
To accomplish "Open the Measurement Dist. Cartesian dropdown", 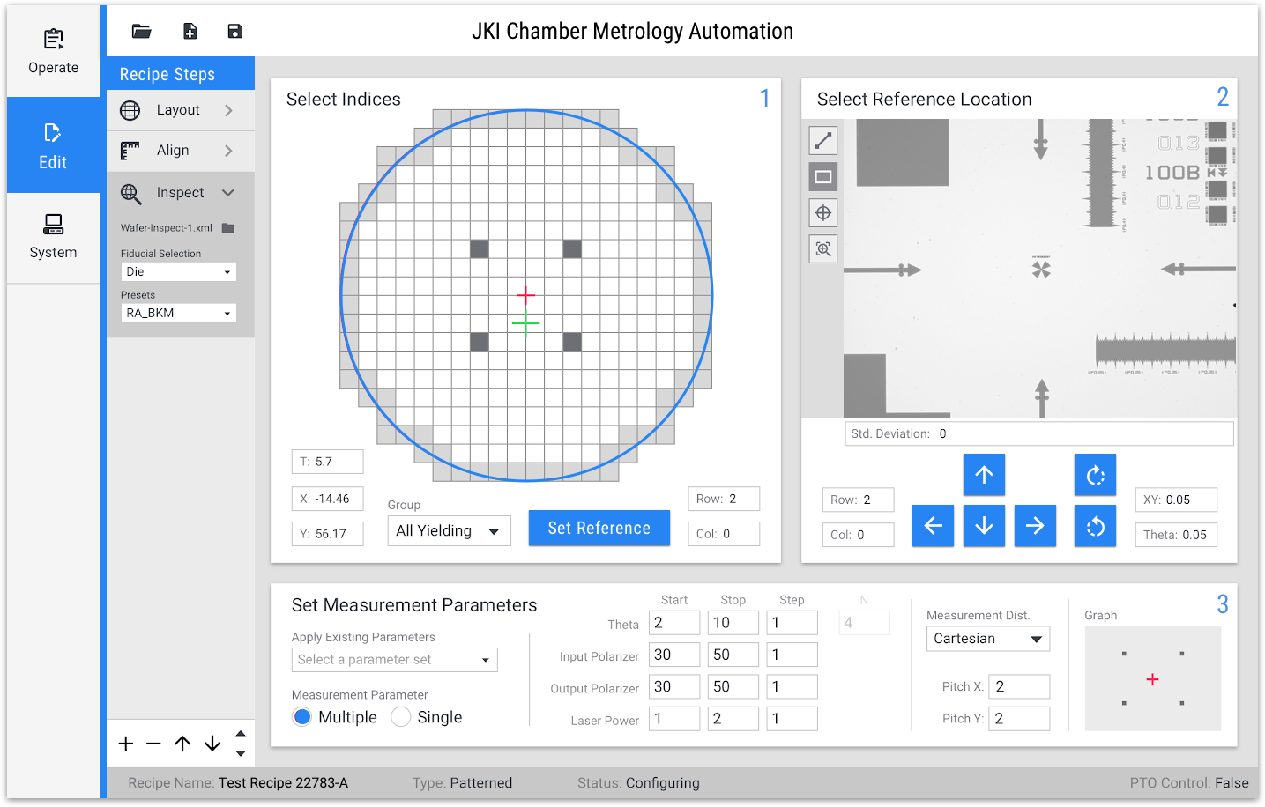I will point(987,639).
